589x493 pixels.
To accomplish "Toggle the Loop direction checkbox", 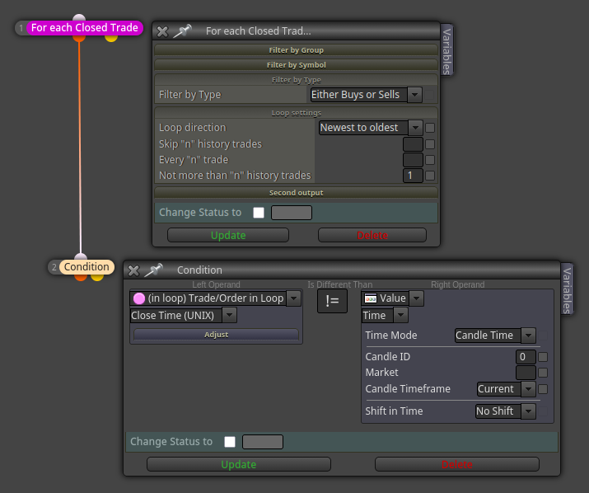I will coord(430,128).
